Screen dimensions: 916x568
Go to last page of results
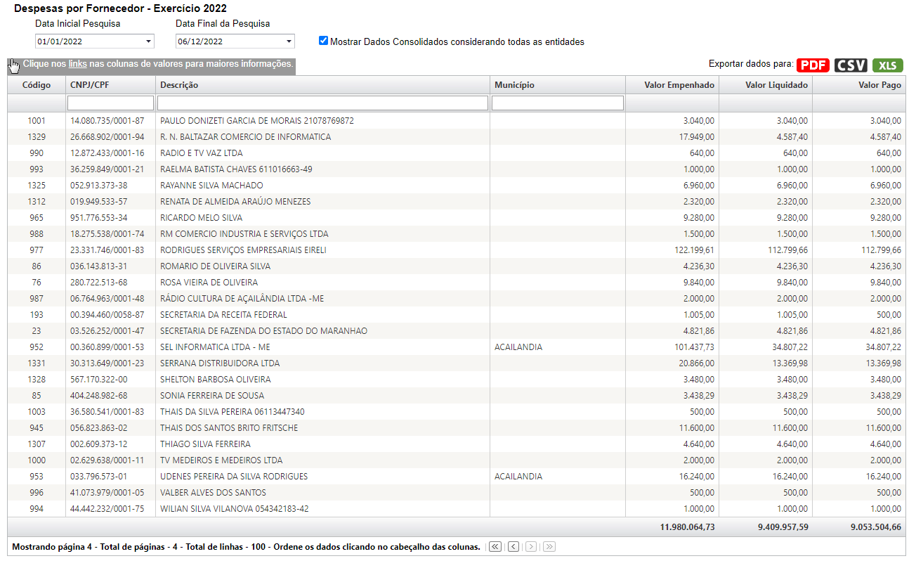pos(549,547)
